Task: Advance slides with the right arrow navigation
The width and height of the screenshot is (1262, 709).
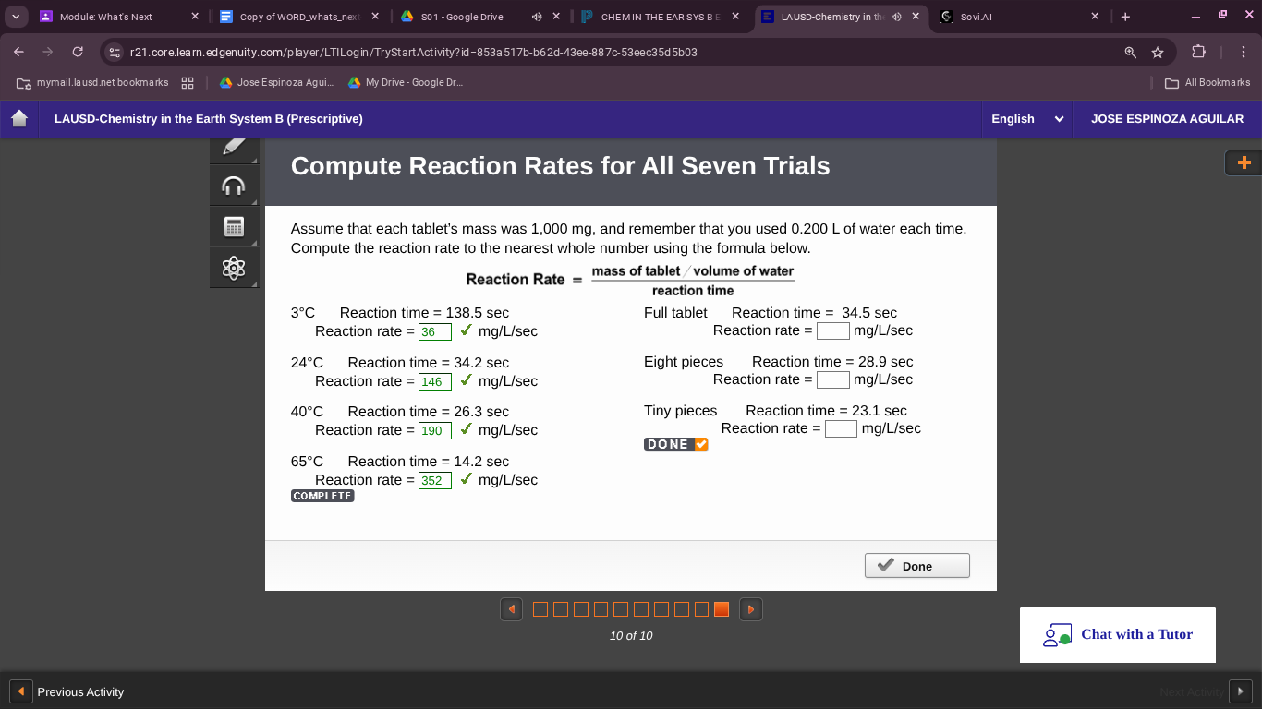Action: (x=751, y=609)
